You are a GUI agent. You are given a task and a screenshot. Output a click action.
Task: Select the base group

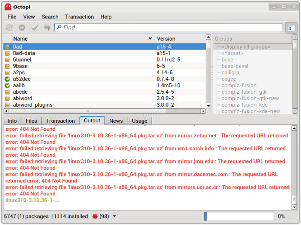pyautogui.click(x=227, y=60)
